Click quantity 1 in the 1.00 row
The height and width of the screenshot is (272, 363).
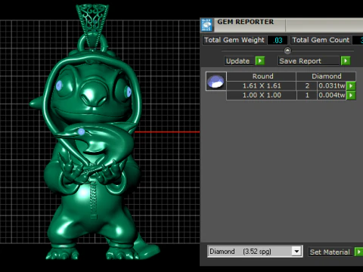tap(307, 95)
